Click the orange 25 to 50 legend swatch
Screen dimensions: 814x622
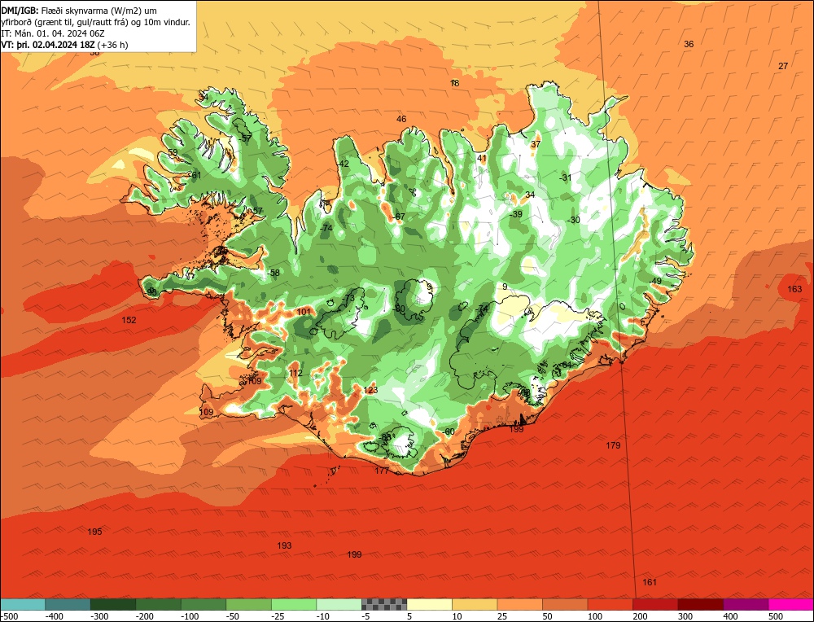(x=519, y=604)
